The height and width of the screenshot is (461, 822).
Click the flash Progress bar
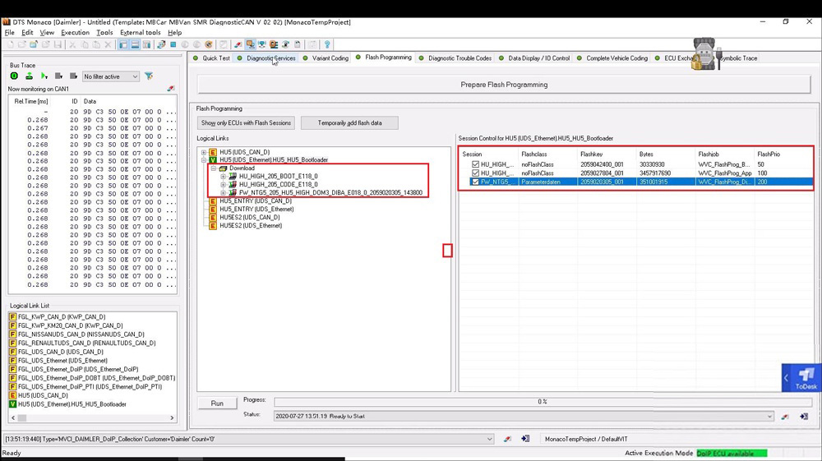click(543, 402)
